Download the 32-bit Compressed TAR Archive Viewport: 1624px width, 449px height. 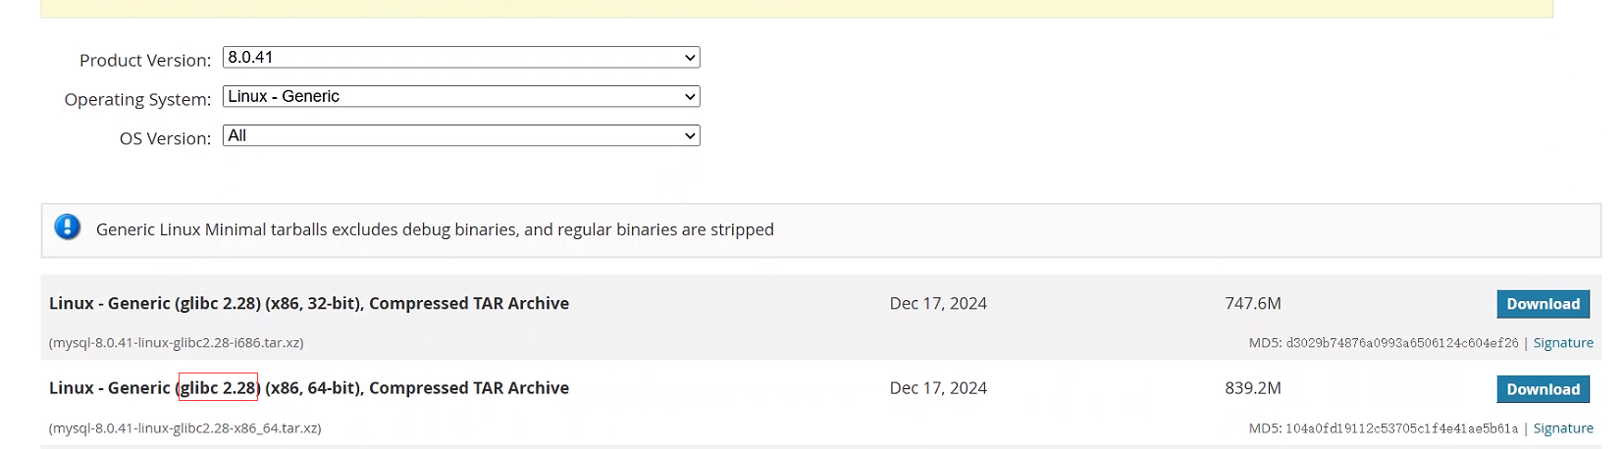[x=1542, y=304]
